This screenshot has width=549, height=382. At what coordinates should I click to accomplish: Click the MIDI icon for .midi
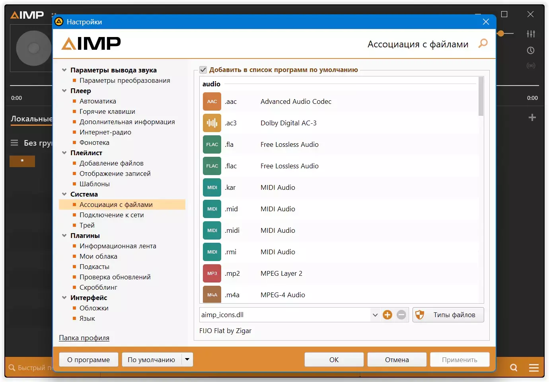point(212,230)
